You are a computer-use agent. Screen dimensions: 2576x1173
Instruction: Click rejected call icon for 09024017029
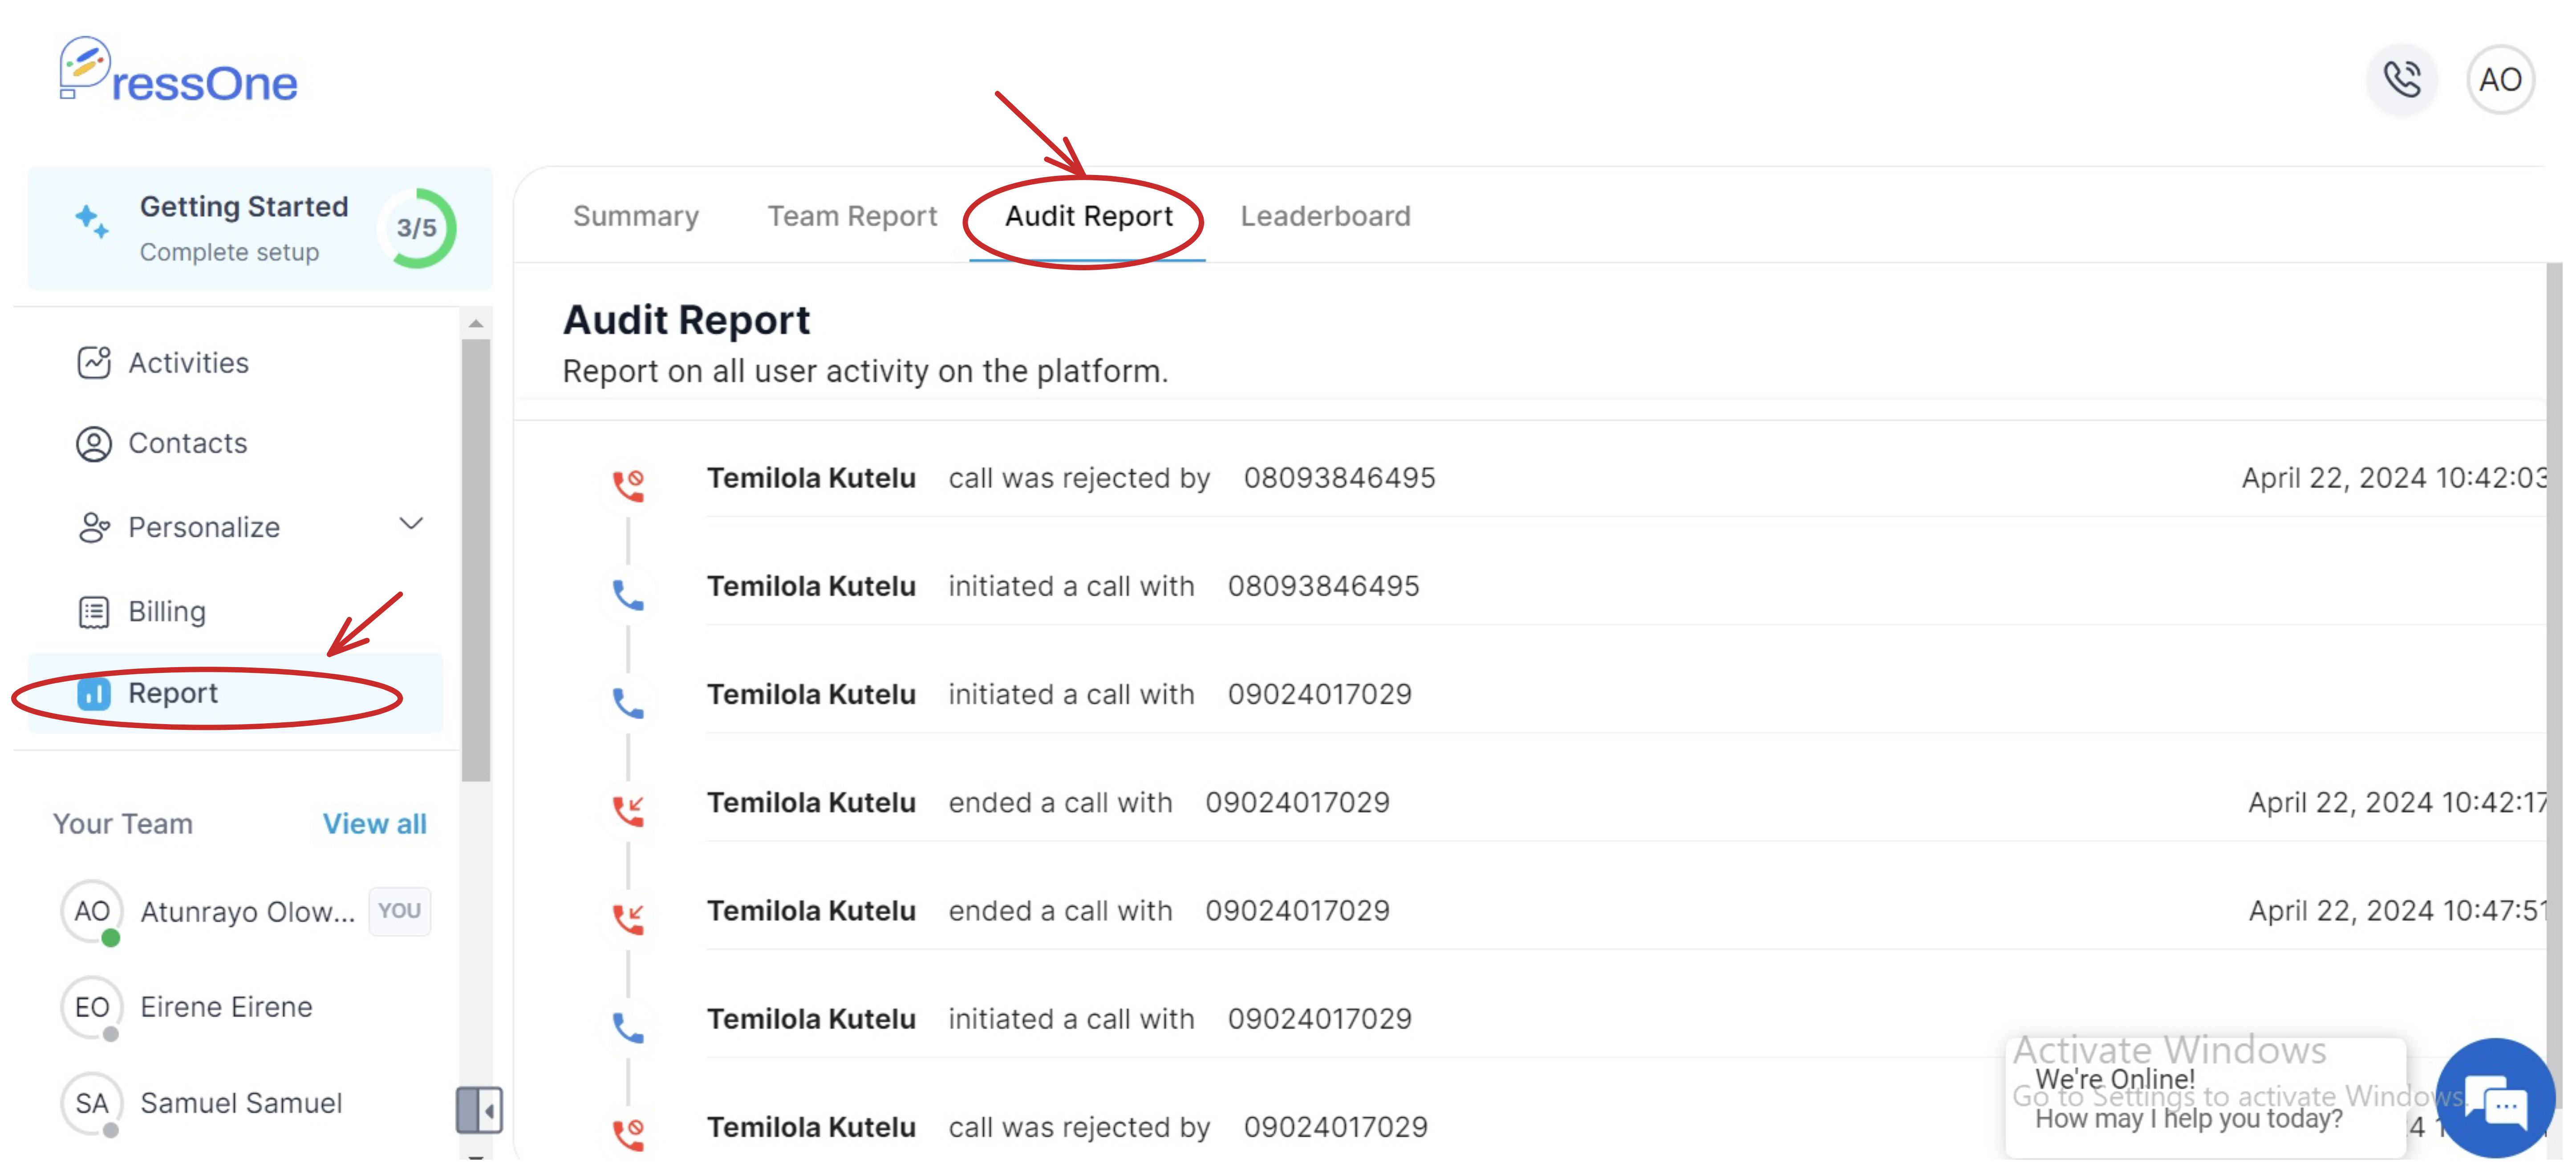pos(628,1135)
